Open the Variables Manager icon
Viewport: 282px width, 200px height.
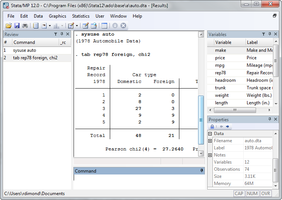[104, 26]
